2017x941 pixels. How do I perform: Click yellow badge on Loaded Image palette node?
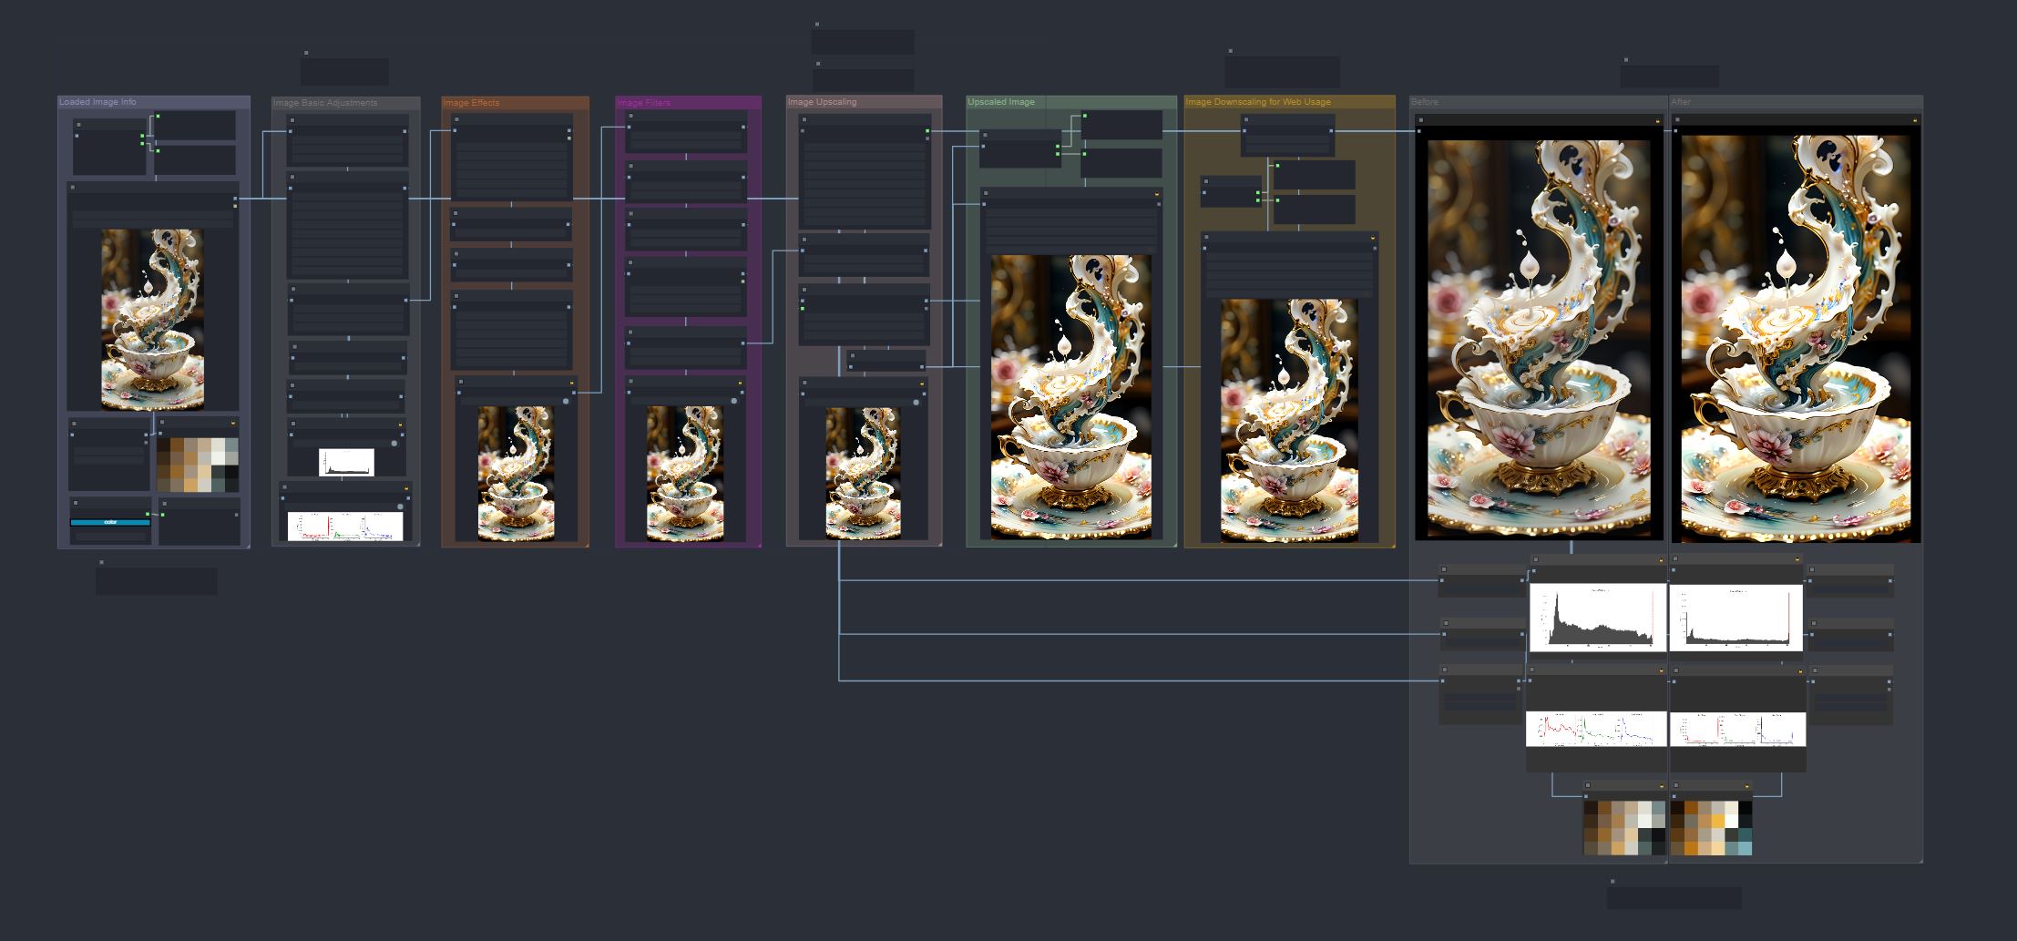233,424
